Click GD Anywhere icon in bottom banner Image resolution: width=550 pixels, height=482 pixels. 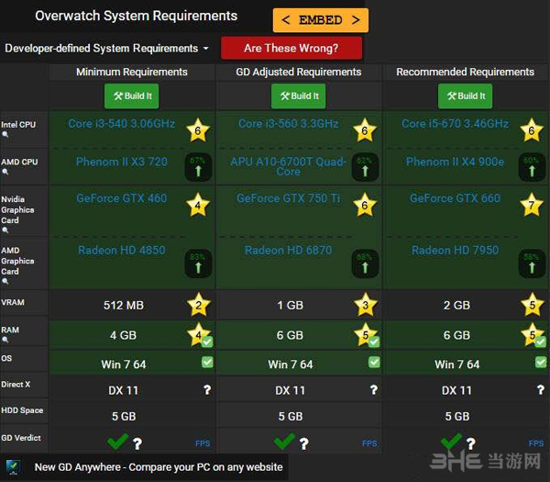[x=14, y=467]
